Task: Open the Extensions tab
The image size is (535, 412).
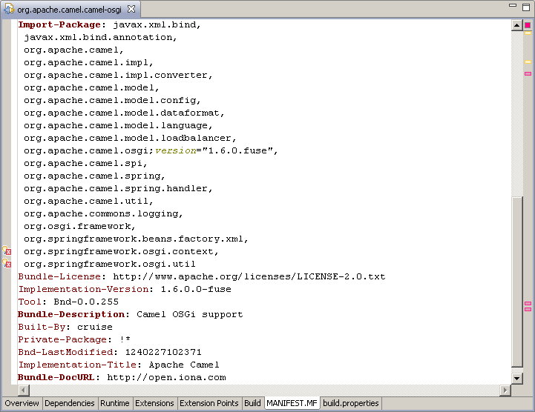Action: pos(154,404)
